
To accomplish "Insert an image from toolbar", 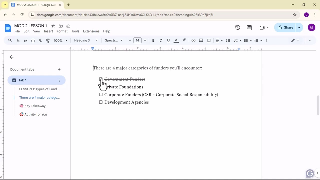I will pos(209,40).
